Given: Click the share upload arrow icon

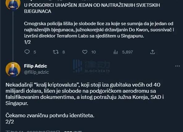Looking at the screenshot, I should click(152, 52).
